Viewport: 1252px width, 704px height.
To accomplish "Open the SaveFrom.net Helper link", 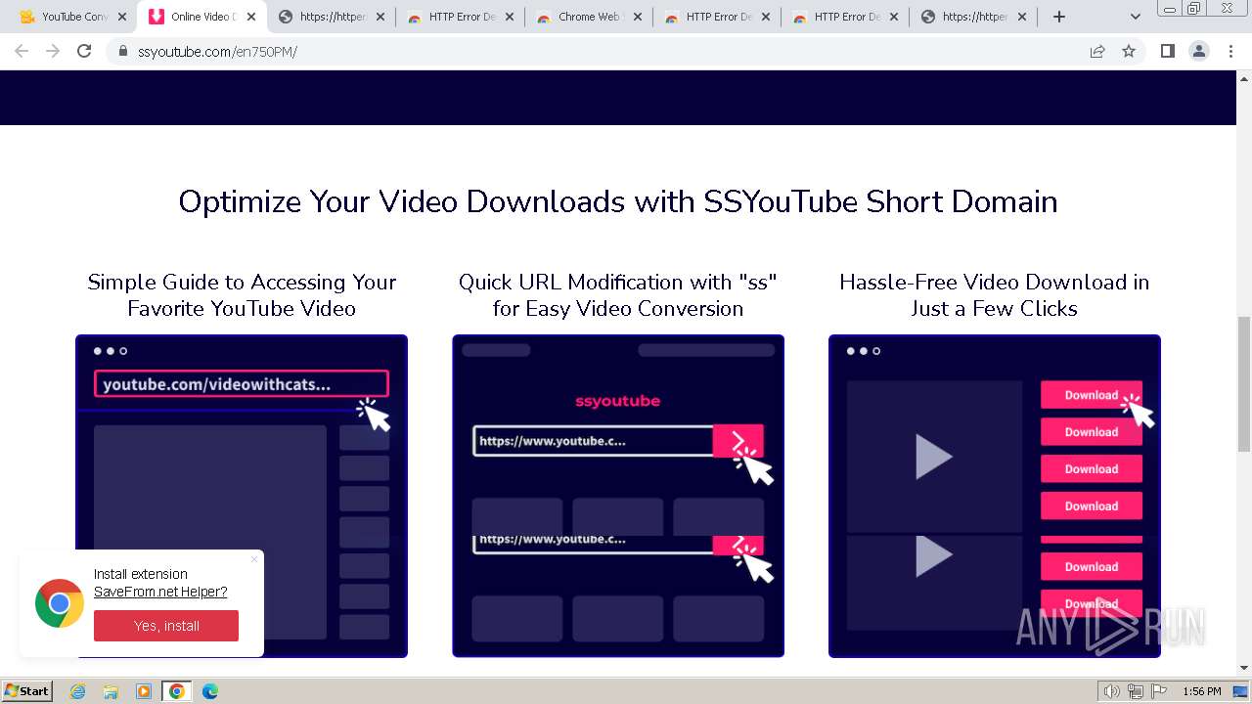I will [160, 592].
